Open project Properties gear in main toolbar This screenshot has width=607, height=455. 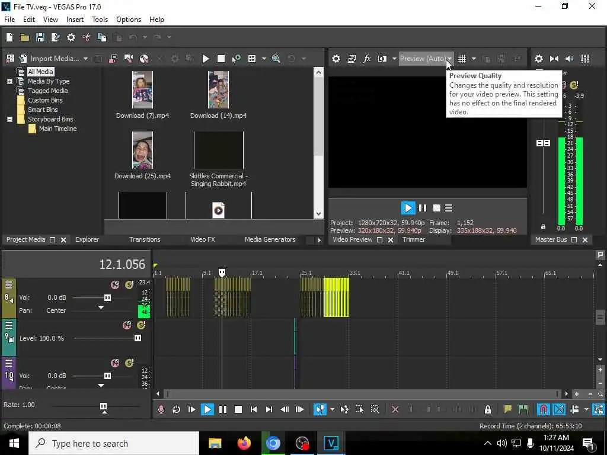(71, 37)
